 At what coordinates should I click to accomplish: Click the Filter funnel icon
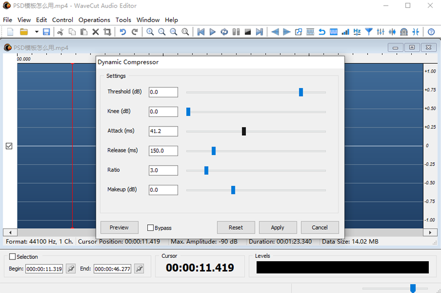tap(369, 32)
